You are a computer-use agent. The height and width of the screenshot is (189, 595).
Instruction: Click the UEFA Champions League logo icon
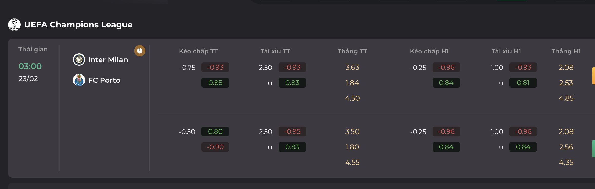[x=14, y=25]
